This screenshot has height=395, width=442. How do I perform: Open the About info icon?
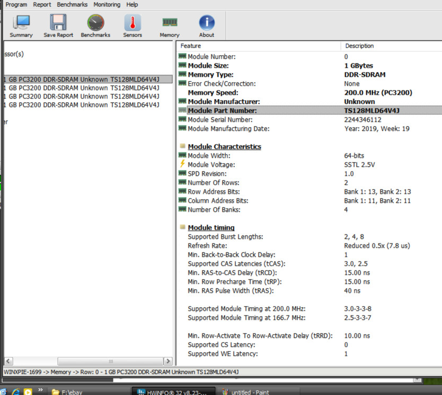[x=207, y=25]
